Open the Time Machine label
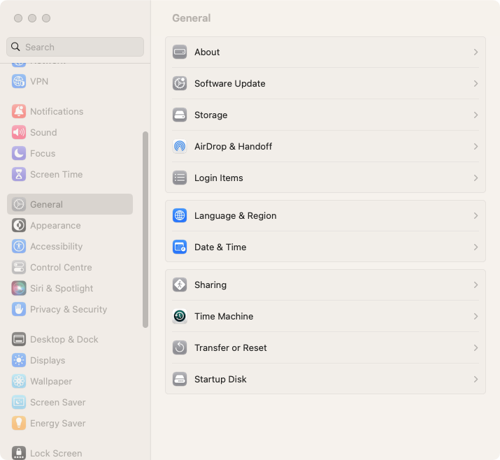 pyautogui.click(x=224, y=316)
